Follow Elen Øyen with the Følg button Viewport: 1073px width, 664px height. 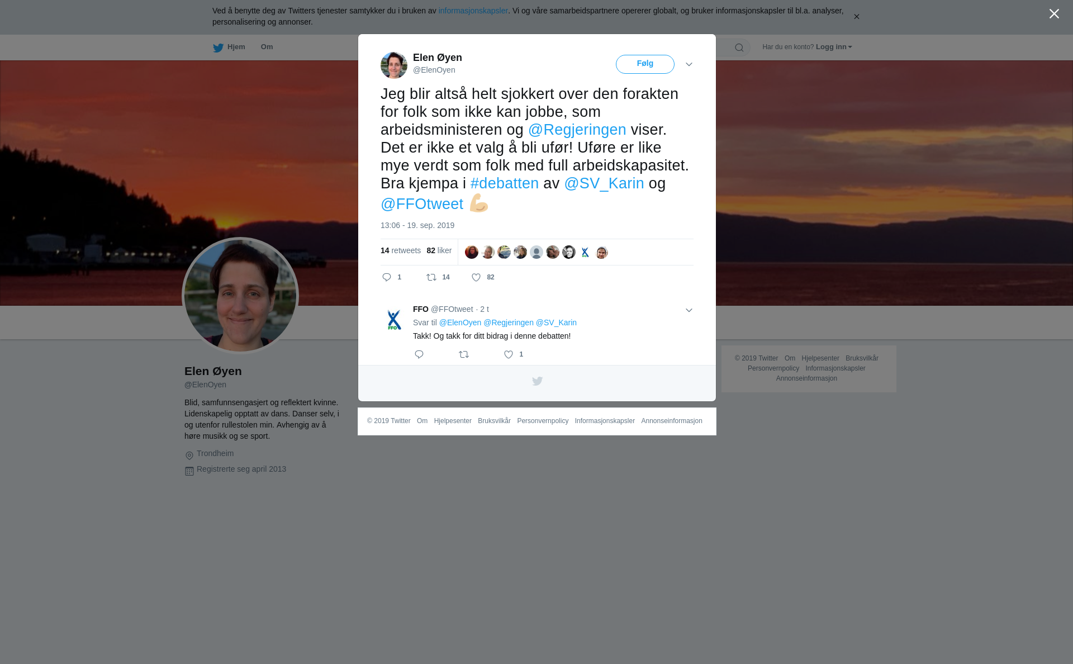tap(645, 64)
